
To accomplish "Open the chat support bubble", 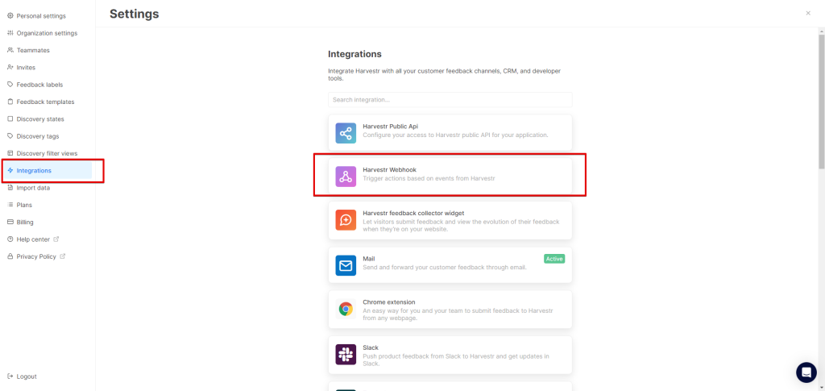I will pos(806,372).
